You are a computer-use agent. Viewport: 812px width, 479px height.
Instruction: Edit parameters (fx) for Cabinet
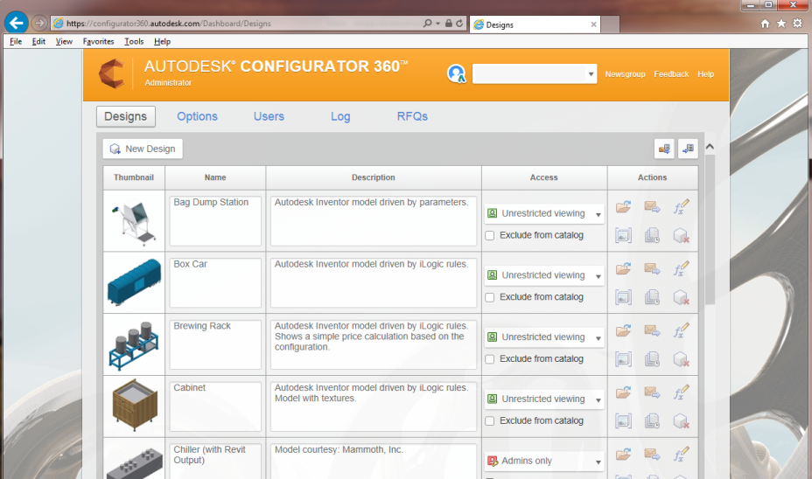pos(681,392)
